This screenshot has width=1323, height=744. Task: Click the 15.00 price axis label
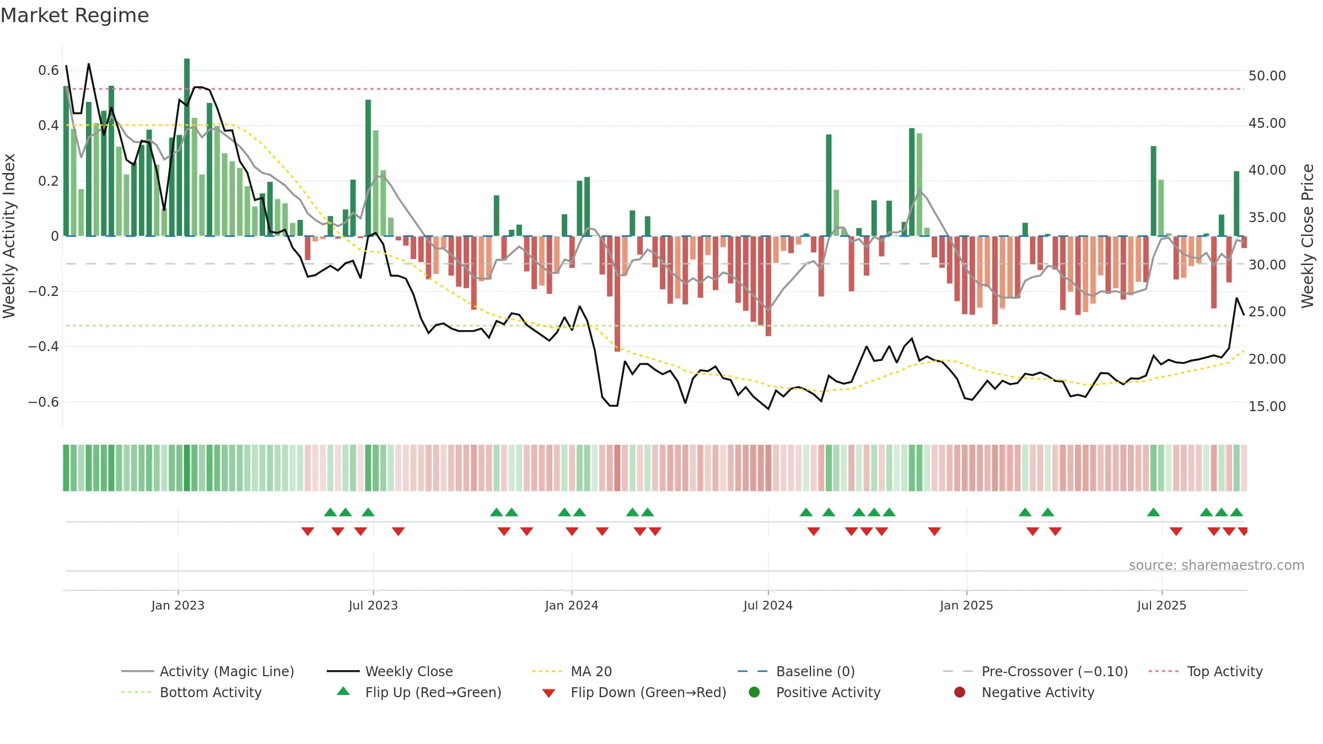coord(1267,407)
